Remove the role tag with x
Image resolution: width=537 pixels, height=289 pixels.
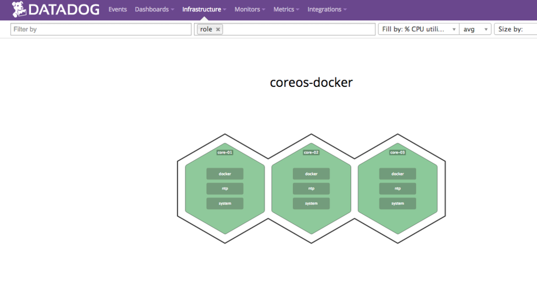pyautogui.click(x=218, y=29)
